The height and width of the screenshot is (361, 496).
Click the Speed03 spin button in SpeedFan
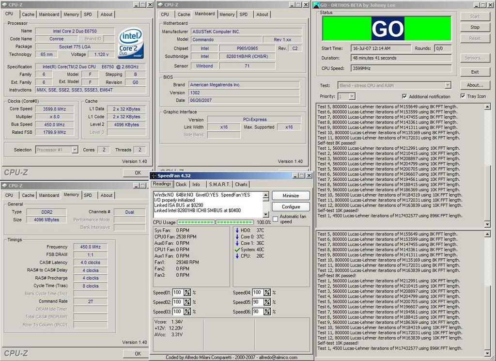click(x=187, y=312)
